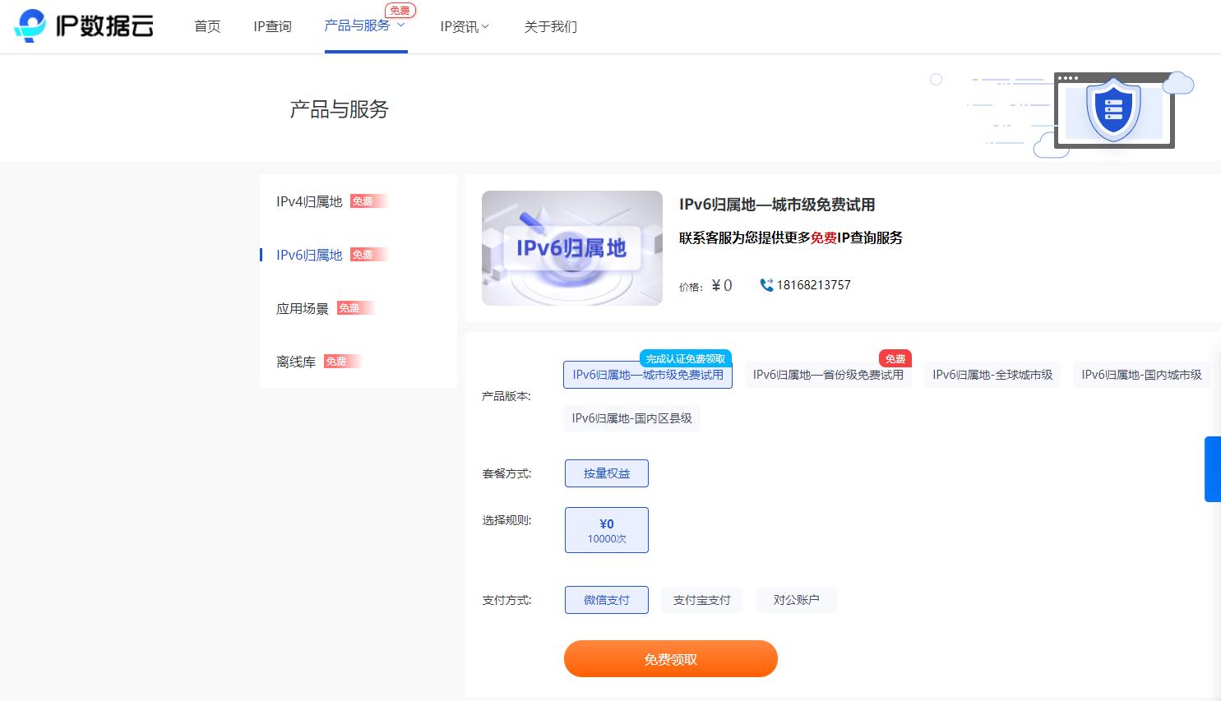Expand the IP资讯 dropdown menu

[x=465, y=25]
